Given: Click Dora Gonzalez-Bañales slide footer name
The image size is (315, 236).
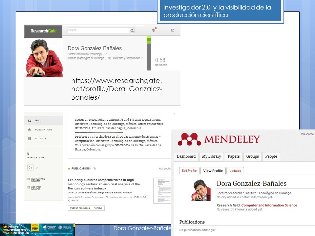Looking at the screenshot, I should coord(142,228).
